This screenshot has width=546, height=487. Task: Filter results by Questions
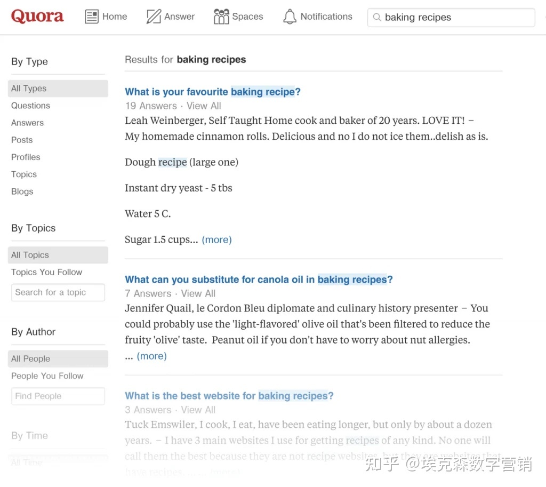coord(30,106)
